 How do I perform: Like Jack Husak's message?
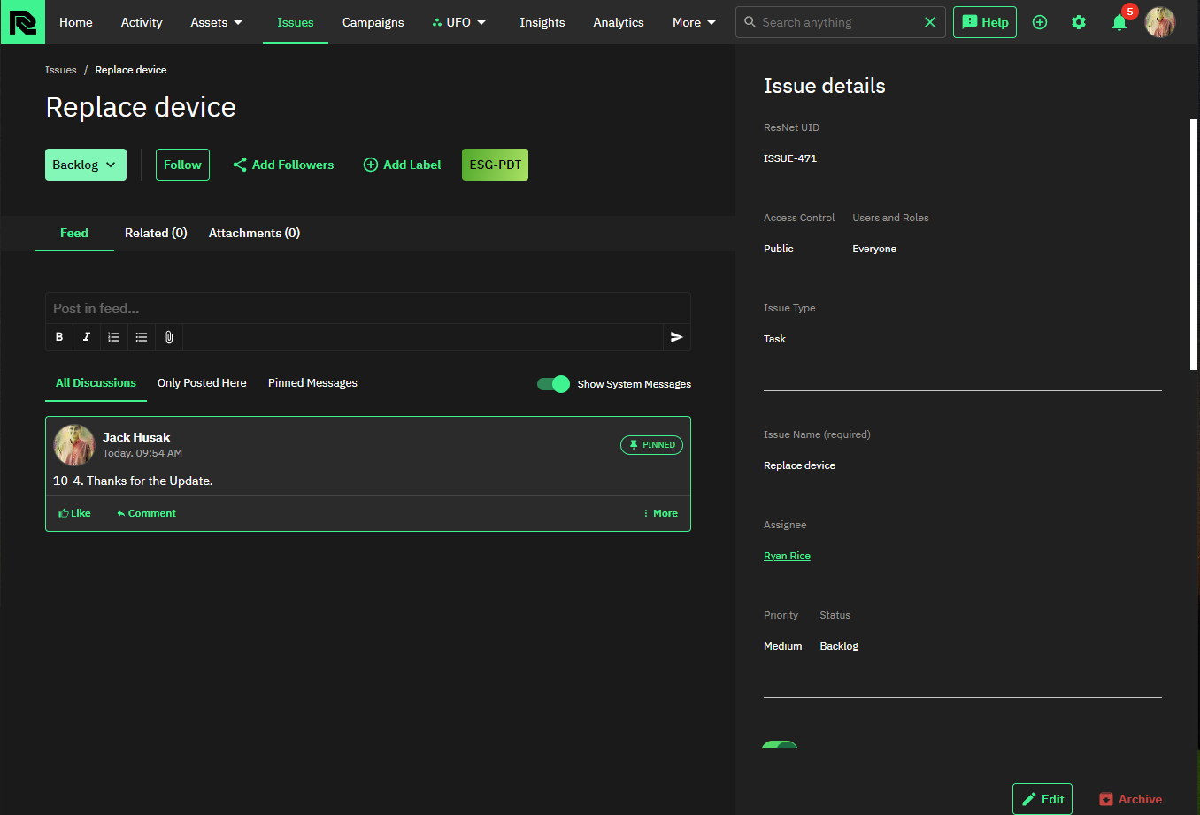pyautogui.click(x=74, y=513)
